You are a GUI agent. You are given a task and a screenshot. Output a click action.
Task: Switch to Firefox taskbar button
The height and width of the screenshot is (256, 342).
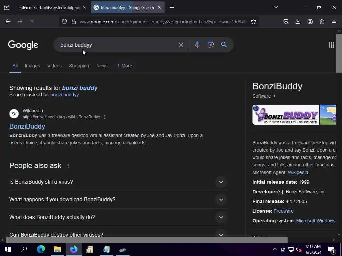click(74, 249)
